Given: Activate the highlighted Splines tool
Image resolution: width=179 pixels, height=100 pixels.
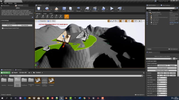Looking at the screenshot, I should 67,17.
